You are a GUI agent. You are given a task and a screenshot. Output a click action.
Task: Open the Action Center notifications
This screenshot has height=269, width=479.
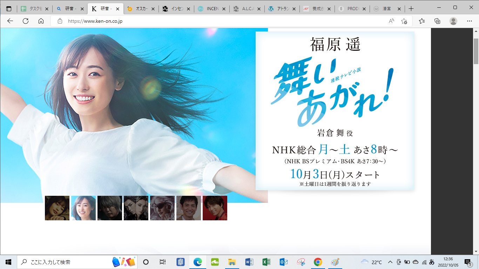coord(468,262)
